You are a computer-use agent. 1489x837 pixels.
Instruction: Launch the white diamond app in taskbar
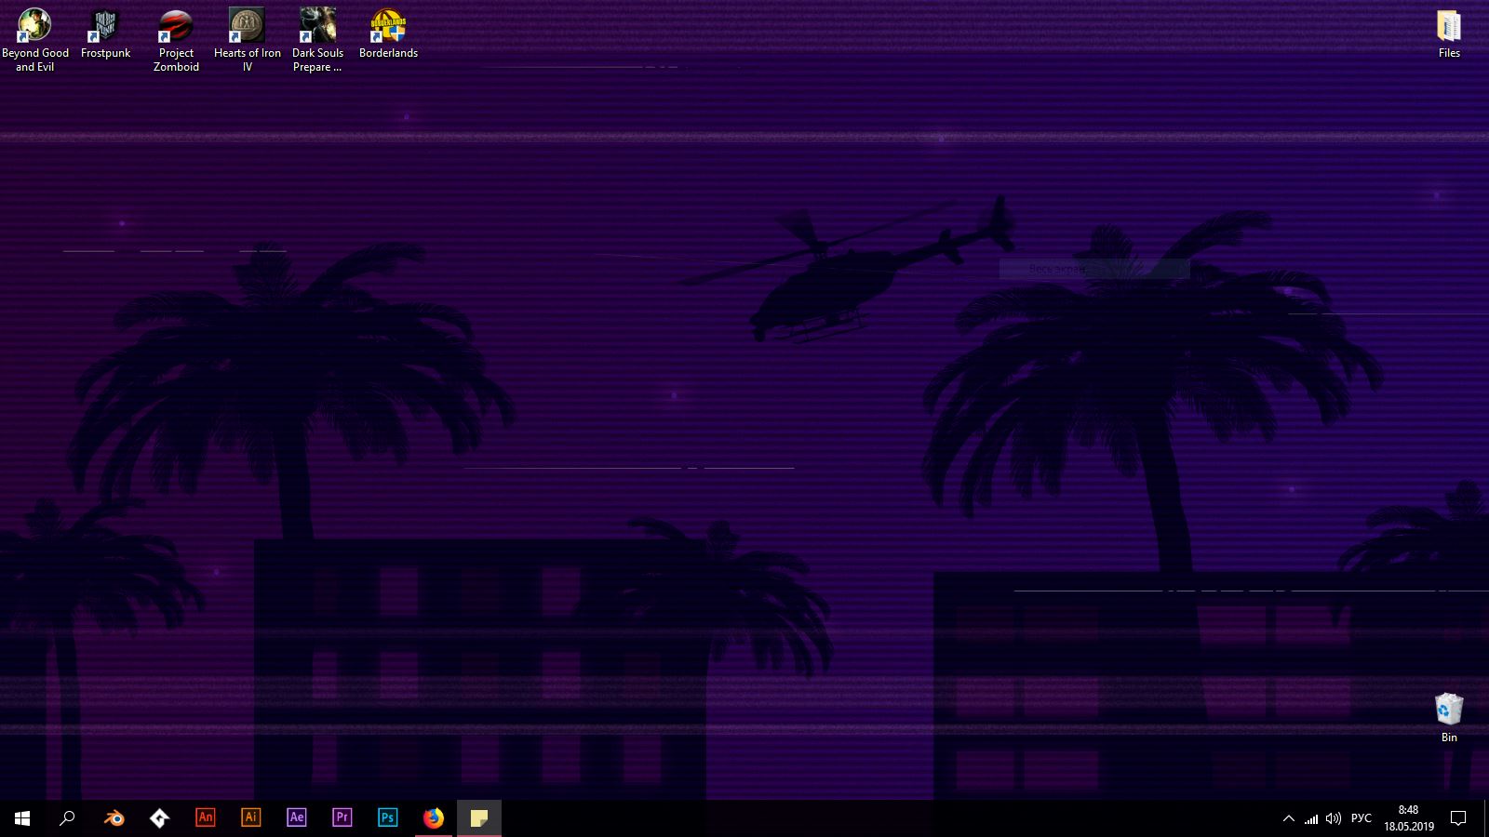159,818
